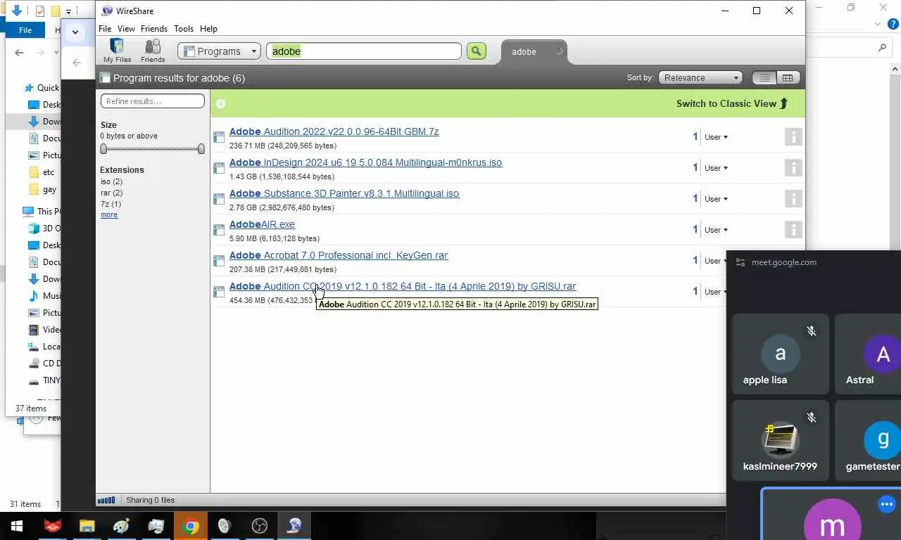
Task: Open the Programs search category dropdown
Action: 219,51
